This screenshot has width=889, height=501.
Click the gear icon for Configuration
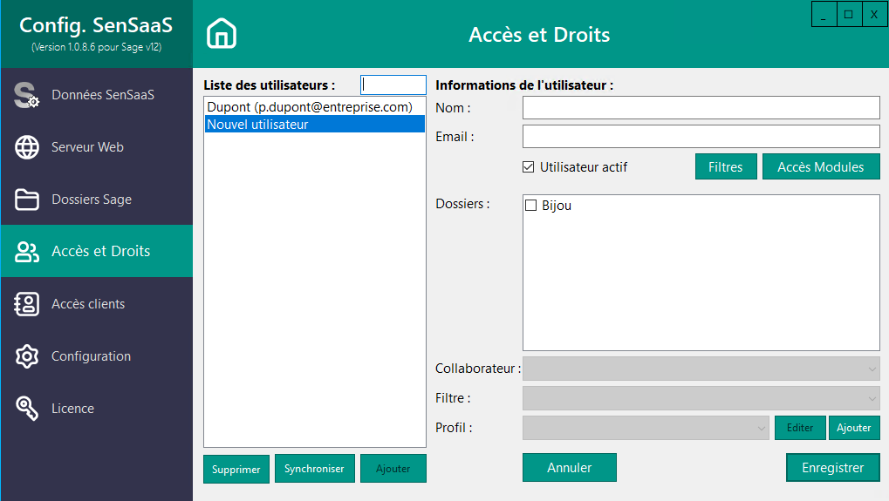tap(27, 356)
